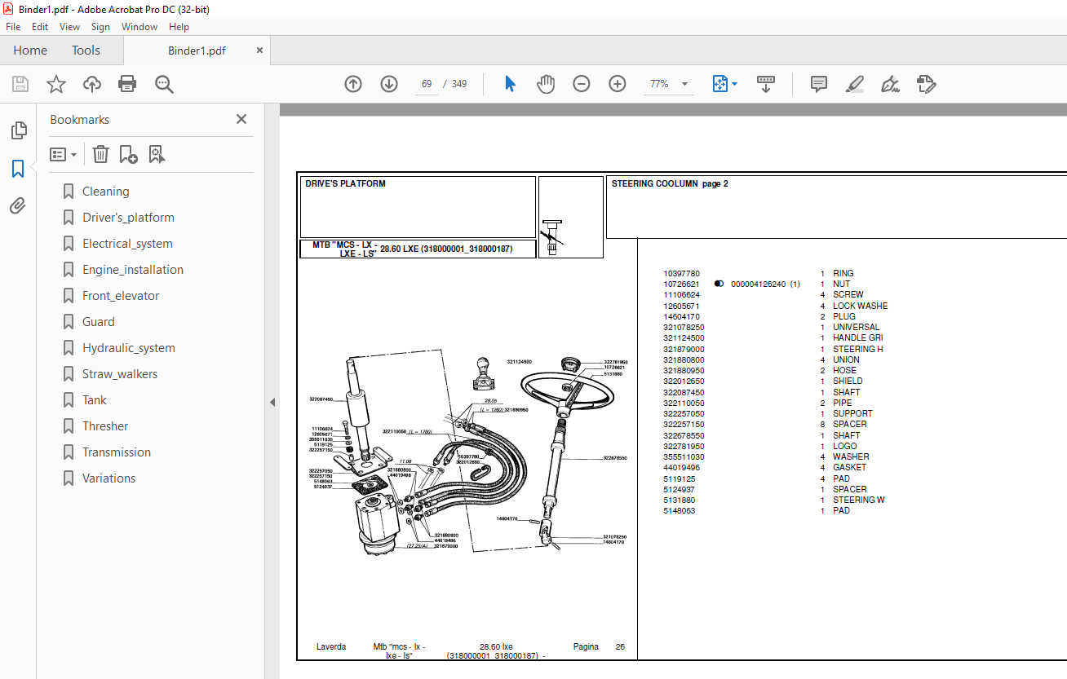Image resolution: width=1067 pixels, height=679 pixels.
Task: Open the sign document pen tool
Action: click(891, 84)
